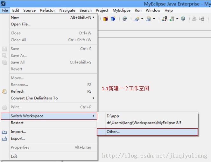Click the deploy project to server icon
Image resolution: width=211 pixels, height=162 pixels.
click(x=164, y=19)
